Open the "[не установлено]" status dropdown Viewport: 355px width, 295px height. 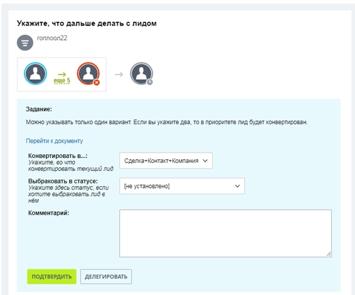click(x=181, y=186)
